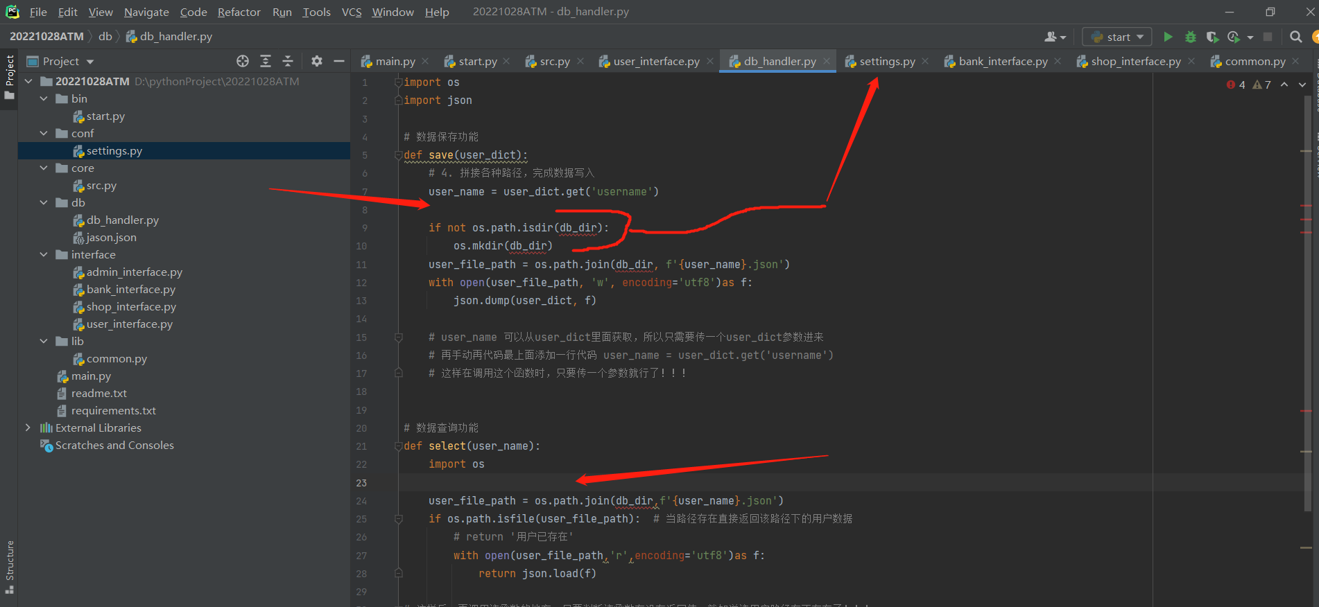Run the start configuration with the green play button

pyautogui.click(x=1169, y=37)
